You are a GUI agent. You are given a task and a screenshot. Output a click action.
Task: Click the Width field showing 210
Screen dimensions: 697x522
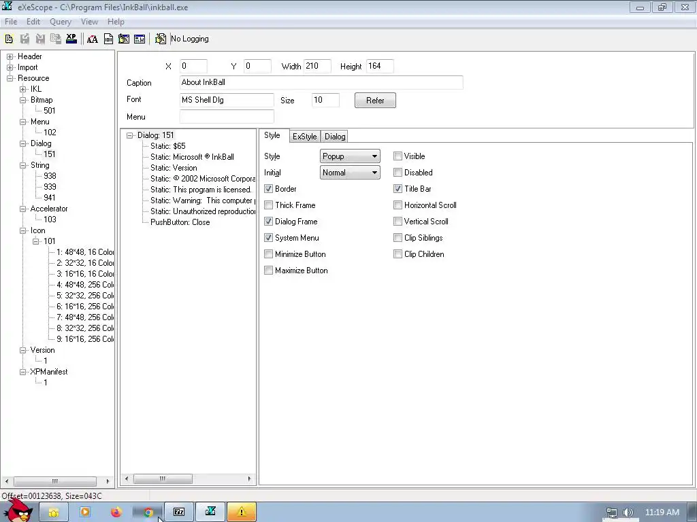tap(317, 66)
